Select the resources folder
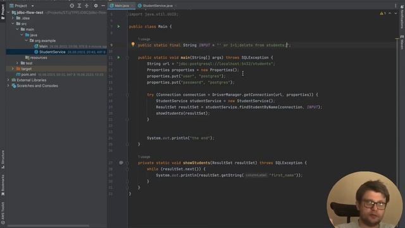405x228 pixels. click(56, 58)
